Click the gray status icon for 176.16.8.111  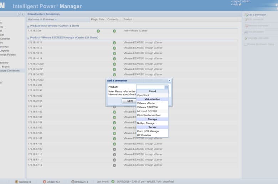coord(114,160)
